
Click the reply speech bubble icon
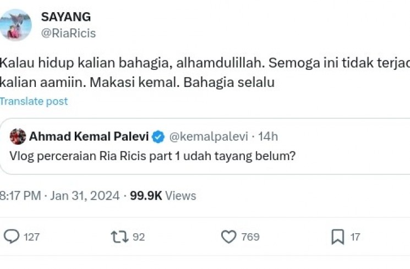[12, 237]
